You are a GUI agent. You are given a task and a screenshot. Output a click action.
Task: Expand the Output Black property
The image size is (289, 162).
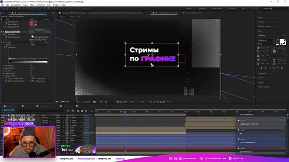4,73
